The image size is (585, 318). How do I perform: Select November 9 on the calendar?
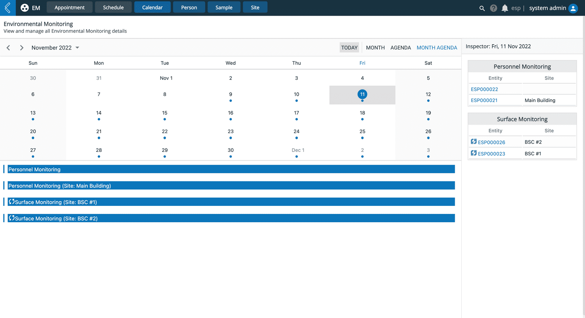pyautogui.click(x=231, y=94)
